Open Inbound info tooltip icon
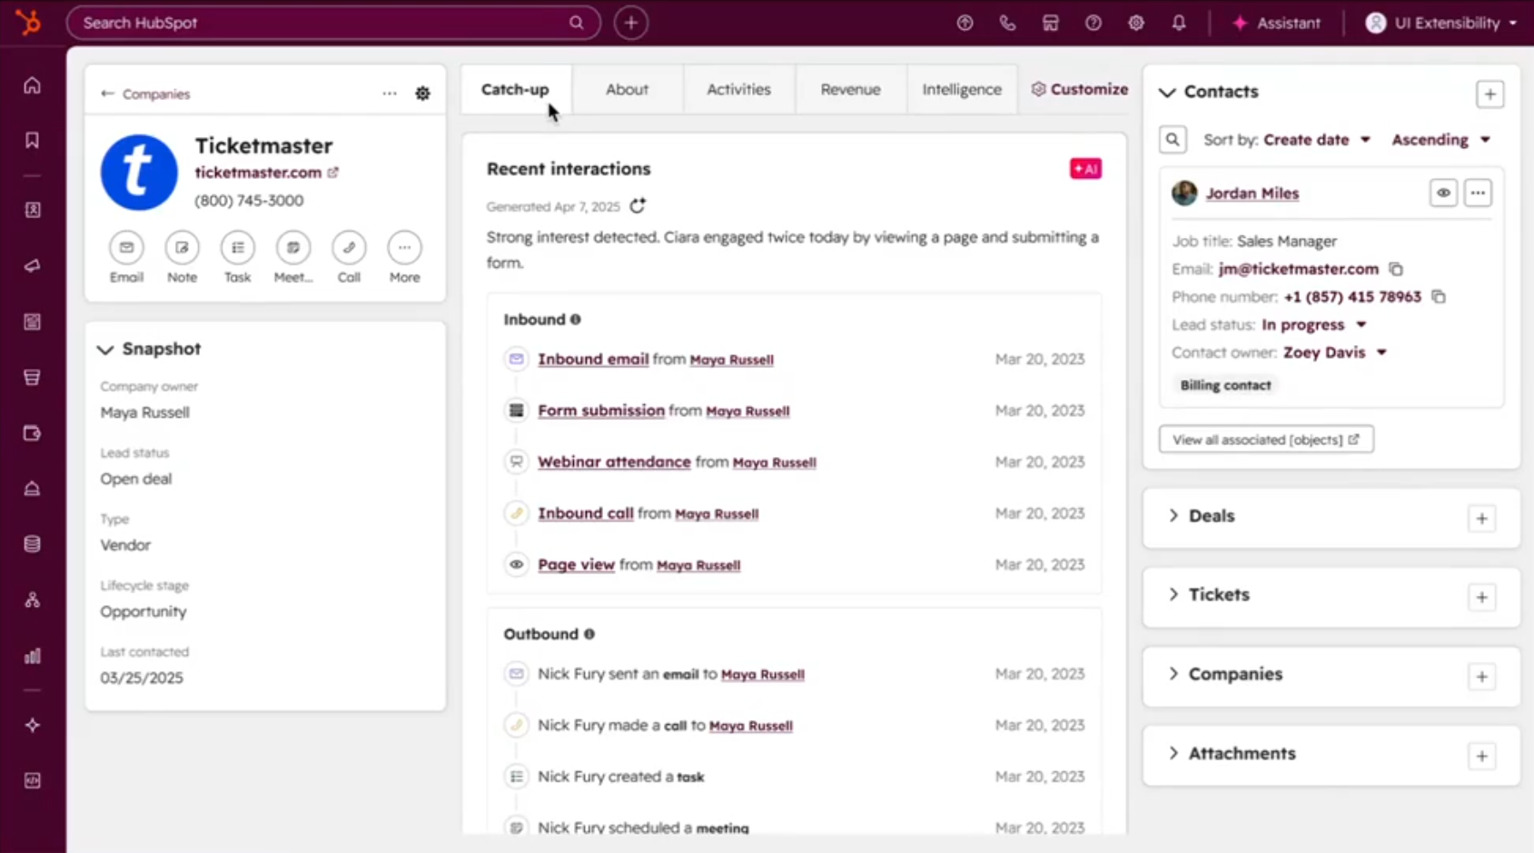The width and height of the screenshot is (1534, 853). 575,320
